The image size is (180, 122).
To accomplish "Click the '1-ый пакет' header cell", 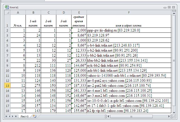I will click(33, 21).
